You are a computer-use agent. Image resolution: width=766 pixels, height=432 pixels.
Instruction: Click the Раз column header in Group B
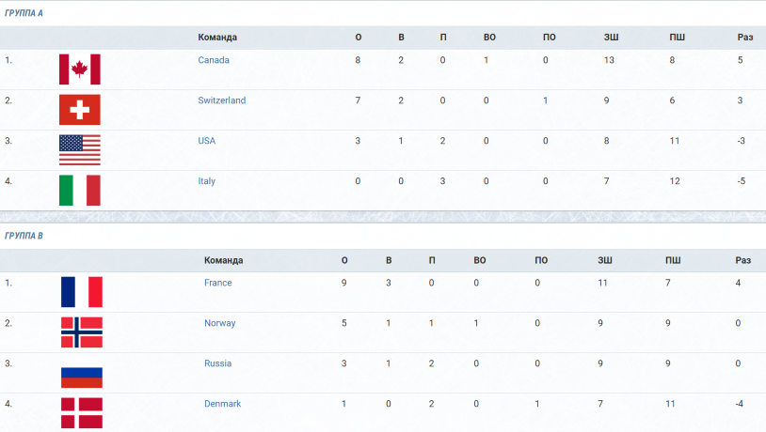coord(743,260)
